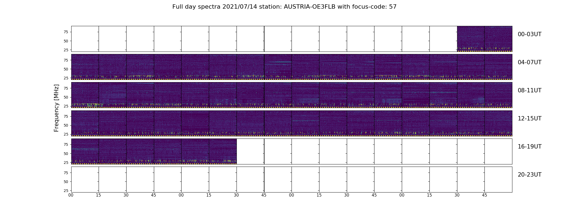Click the 50 MHz tick of the 08-11UT row
The width and height of the screenshot is (569, 216).
click(x=66, y=97)
